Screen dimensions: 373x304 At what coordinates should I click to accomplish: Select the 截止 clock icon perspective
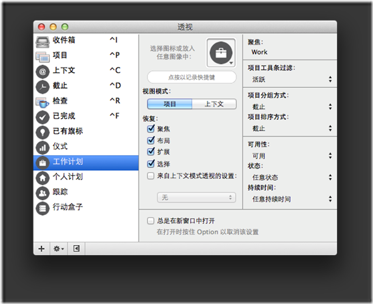tap(43, 87)
